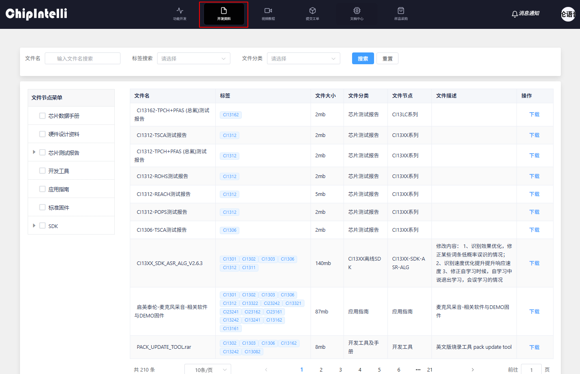Check the 芯片数据手册 checkbox
Viewport: 580px width, 374px height.
coord(42,116)
